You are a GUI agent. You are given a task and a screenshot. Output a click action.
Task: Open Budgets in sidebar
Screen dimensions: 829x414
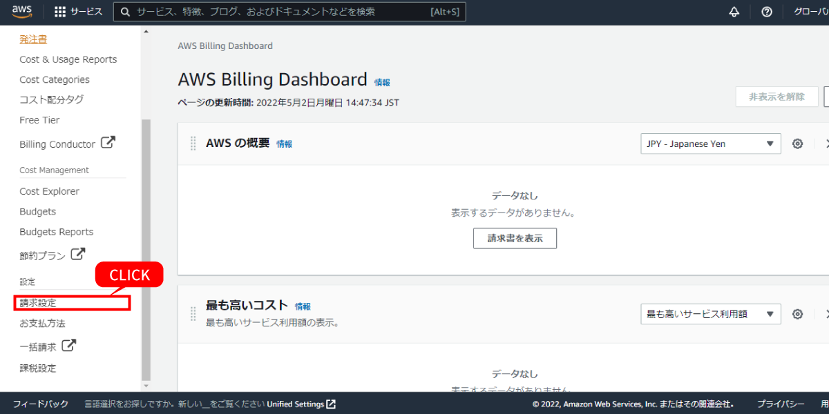38,211
